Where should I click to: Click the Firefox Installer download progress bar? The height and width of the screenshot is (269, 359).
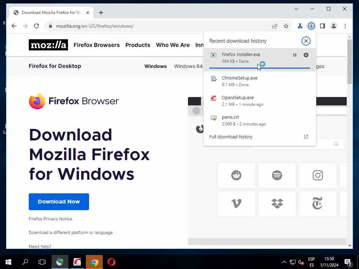coord(260,68)
